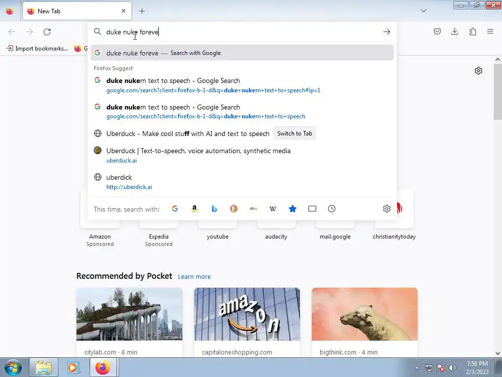This screenshot has width=502, height=377.
Task: Search this time with eBay icon
Action: tap(253, 209)
